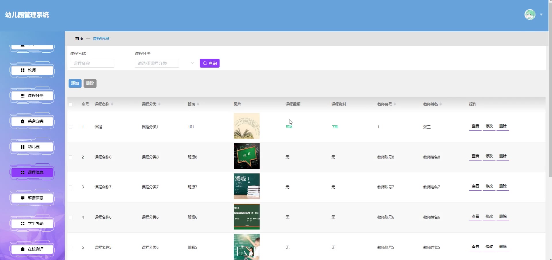Click the grid icon beside 教师
The height and width of the screenshot is (260, 552).
pyautogui.click(x=22, y=70)
